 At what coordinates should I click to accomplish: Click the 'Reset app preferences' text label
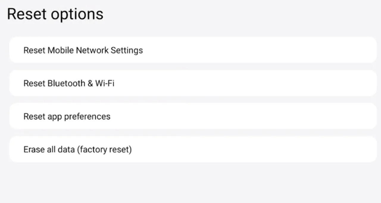[67, 116]
